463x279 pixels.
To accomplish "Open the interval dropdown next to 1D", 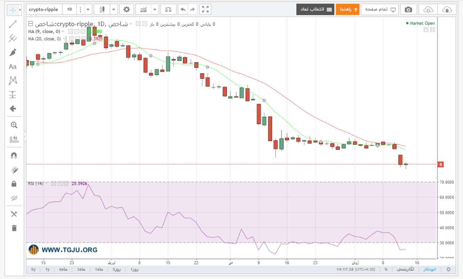I will pyautogui.click(x=88, y=9).
